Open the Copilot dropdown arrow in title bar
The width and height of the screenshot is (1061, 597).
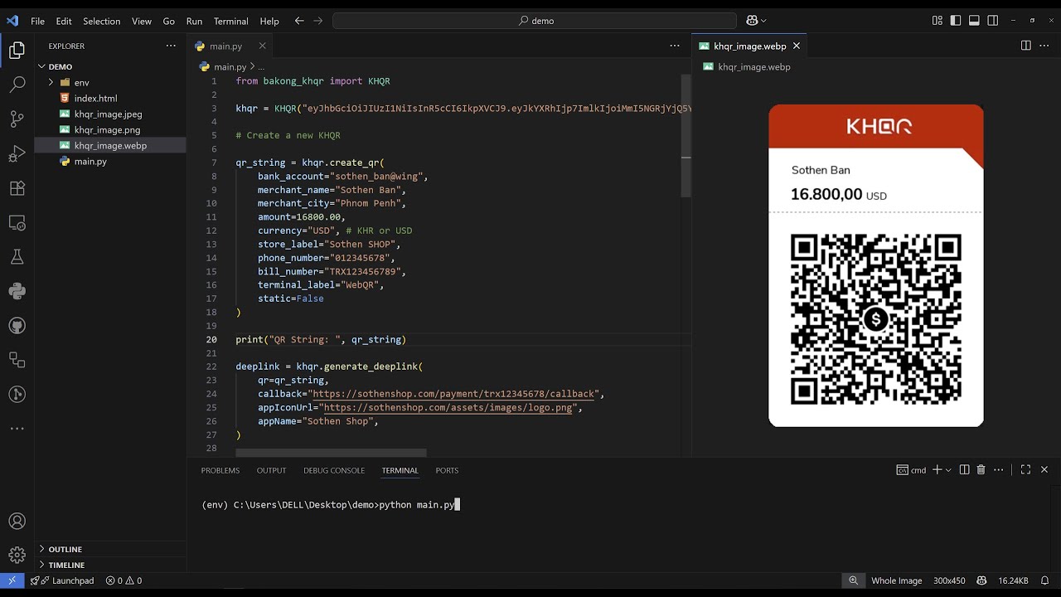763,21
